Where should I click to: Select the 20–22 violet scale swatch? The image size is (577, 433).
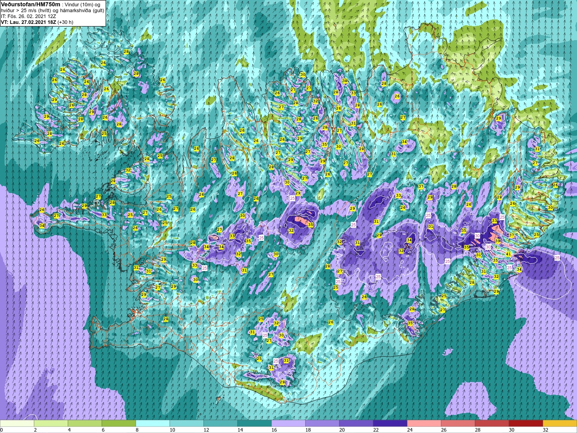(356, 424)
